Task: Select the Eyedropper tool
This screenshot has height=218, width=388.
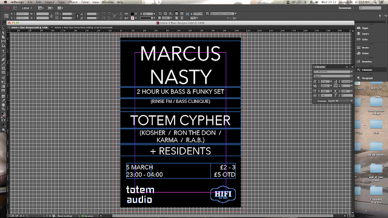Action: coord(3,100)
